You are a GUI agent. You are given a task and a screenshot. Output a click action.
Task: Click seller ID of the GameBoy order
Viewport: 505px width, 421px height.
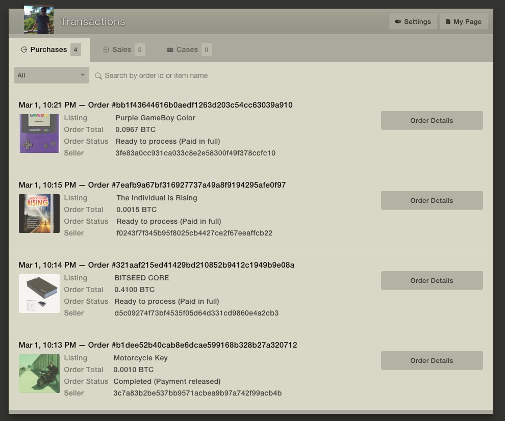[x=195, y=153]
